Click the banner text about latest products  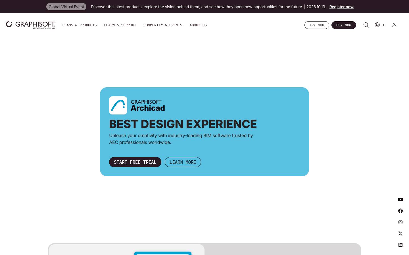pos(208,7)
